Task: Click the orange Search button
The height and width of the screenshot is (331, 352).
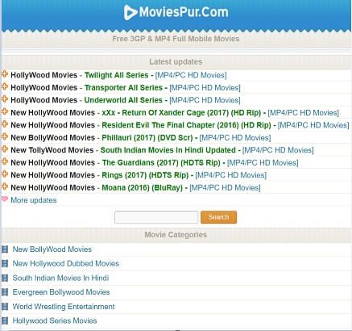Action: (218, 217)
